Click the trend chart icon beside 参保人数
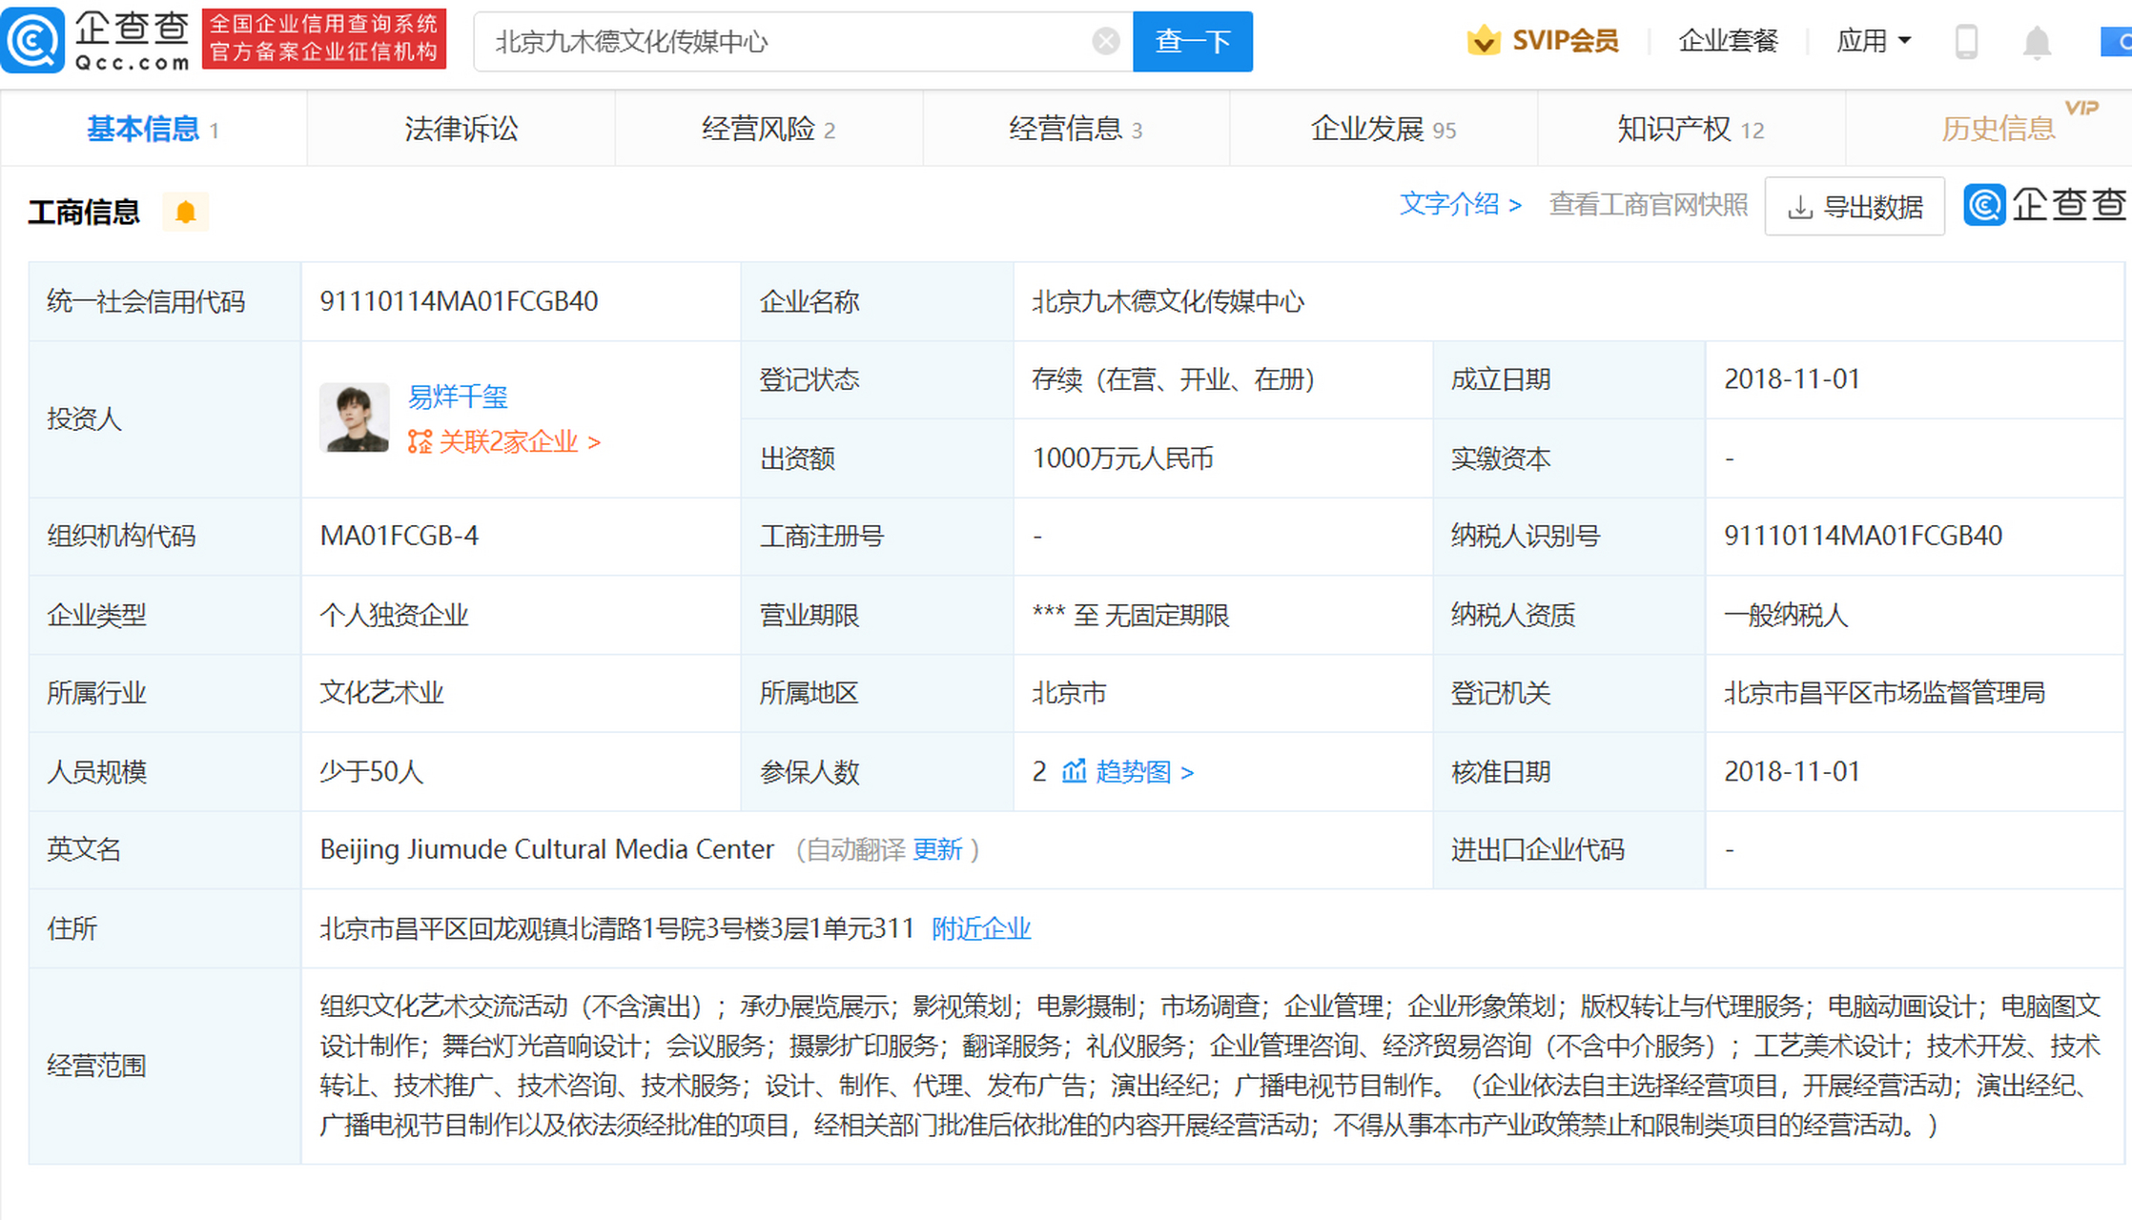Viewport: 2132px width, 1220px height. tap(1074, 770)
